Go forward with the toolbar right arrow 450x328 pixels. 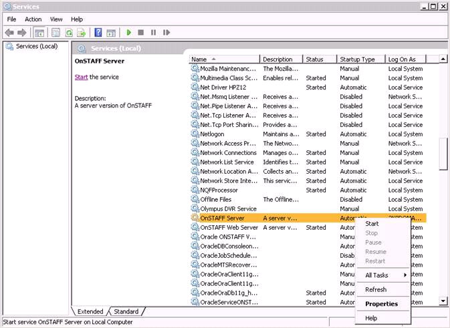[22, 33]
